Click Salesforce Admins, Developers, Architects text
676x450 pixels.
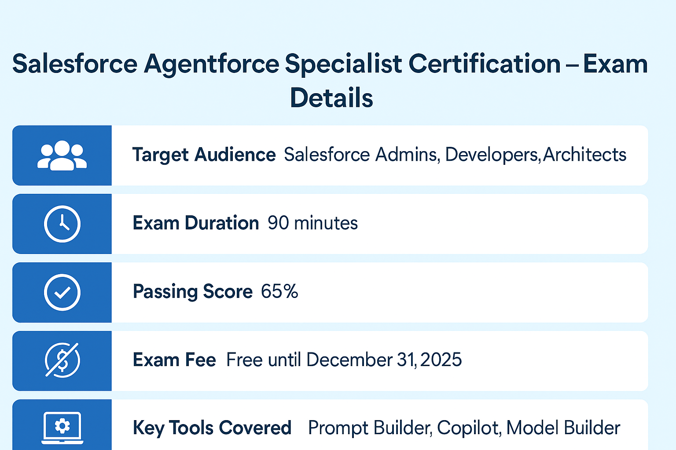(455, 155)
